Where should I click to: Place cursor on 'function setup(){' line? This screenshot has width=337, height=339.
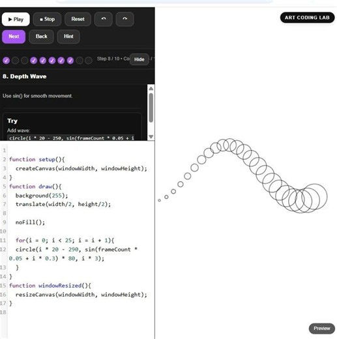point(37,160)
